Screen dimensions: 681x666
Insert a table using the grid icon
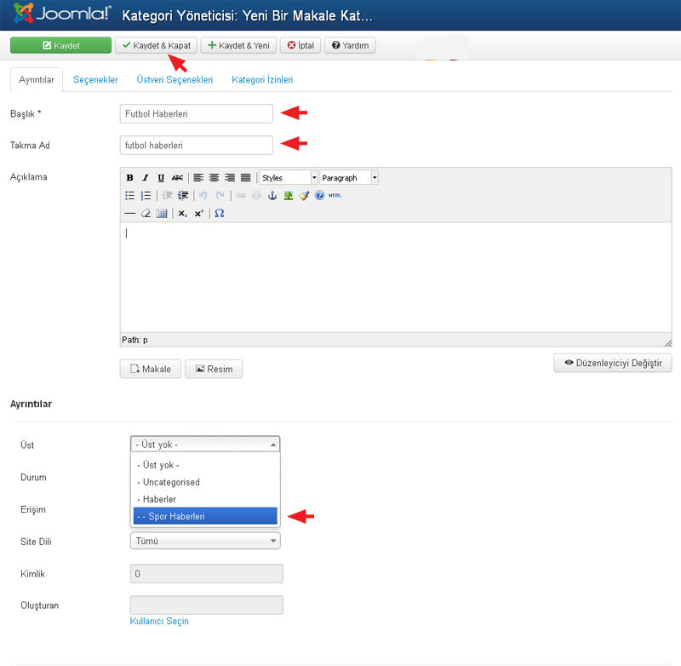[161, 213]
